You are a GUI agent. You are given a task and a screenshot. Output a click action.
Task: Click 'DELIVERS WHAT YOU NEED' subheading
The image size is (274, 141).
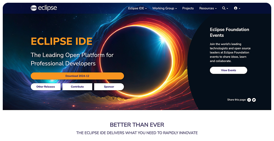point(137,133)
